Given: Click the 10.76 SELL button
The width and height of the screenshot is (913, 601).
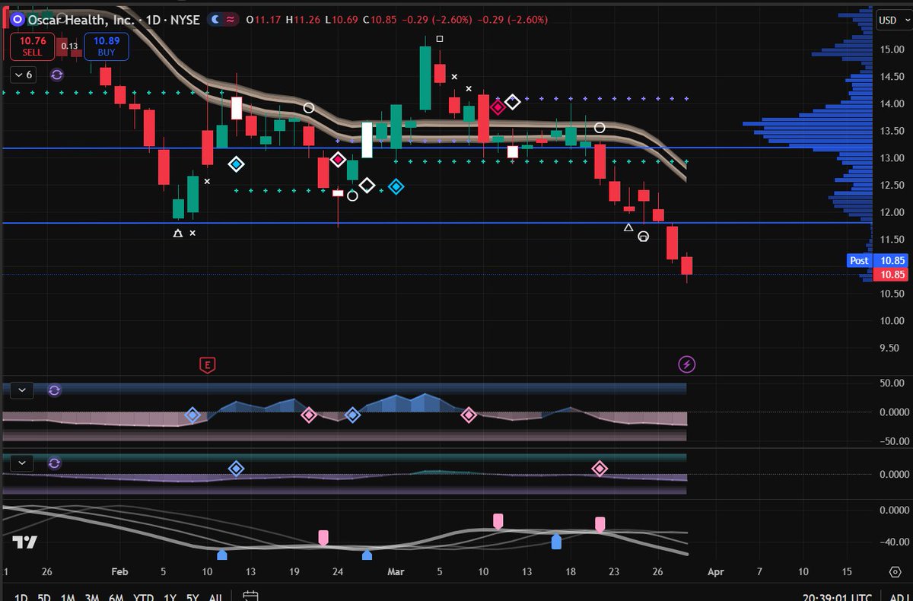Looking at the screenshot, I should coord(32,46).
